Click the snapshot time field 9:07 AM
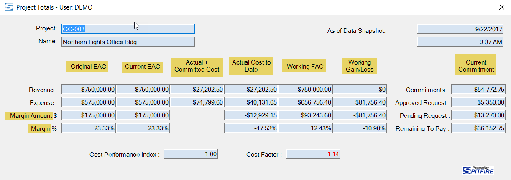This screenshot has height=180, width=511. [x=460, y=42]
